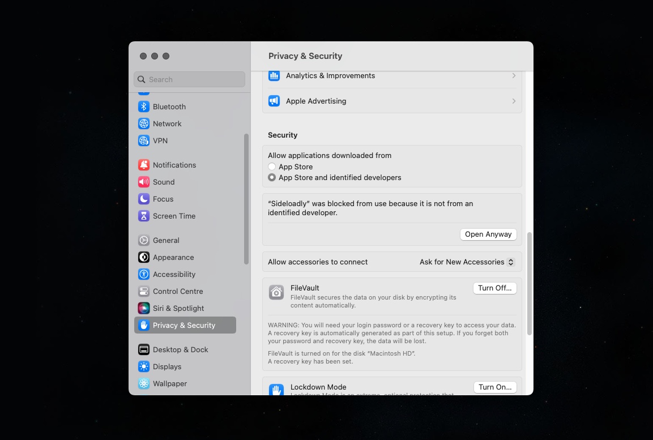The width and height of the screenshot is (653, 440).
Task: Click the Bluetooth icon in sidebar
Action: (144, 106)
